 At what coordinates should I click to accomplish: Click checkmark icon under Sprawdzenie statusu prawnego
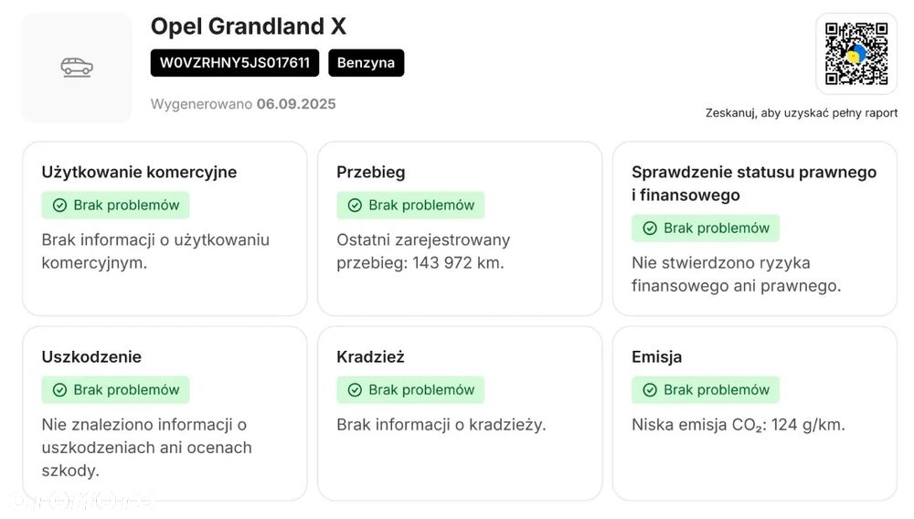[650, 228]
